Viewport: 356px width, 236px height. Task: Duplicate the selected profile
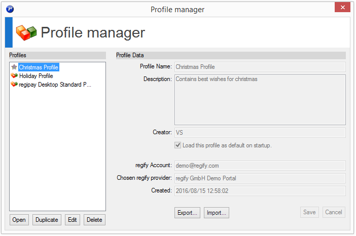pos(47,220)
